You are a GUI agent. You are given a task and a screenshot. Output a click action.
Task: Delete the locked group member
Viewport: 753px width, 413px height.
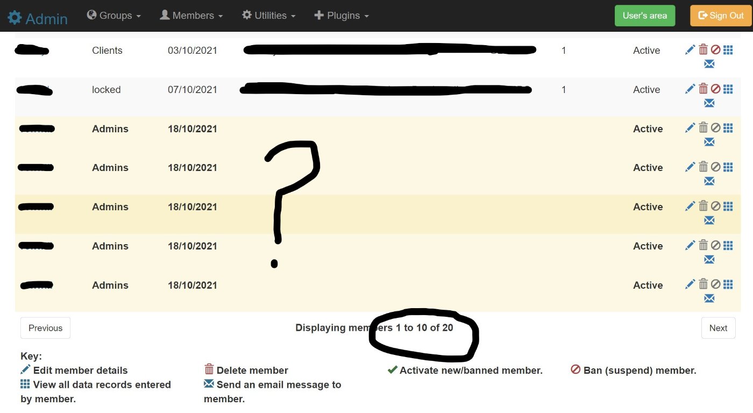[x=703, y=89]
